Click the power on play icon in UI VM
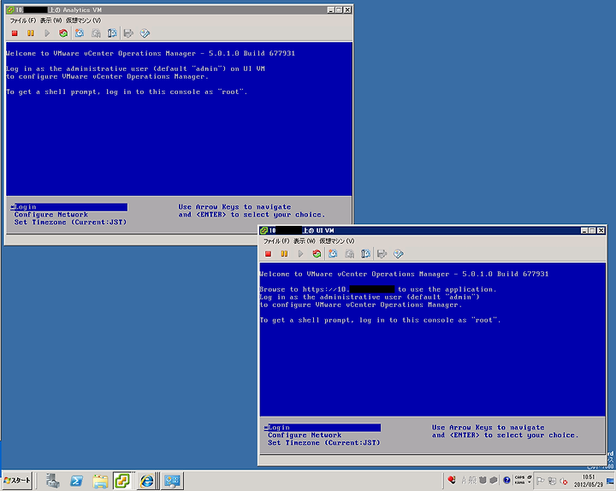 pos(300,254)
